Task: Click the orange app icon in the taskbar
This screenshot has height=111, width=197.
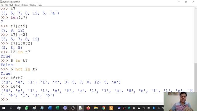Action: point(111,108)
